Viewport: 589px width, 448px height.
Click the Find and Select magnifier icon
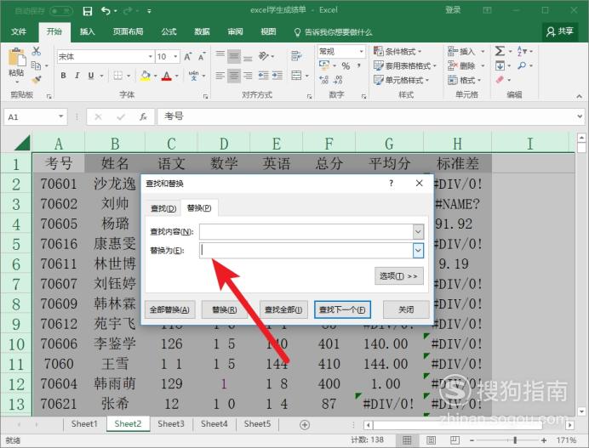(522, 66)
